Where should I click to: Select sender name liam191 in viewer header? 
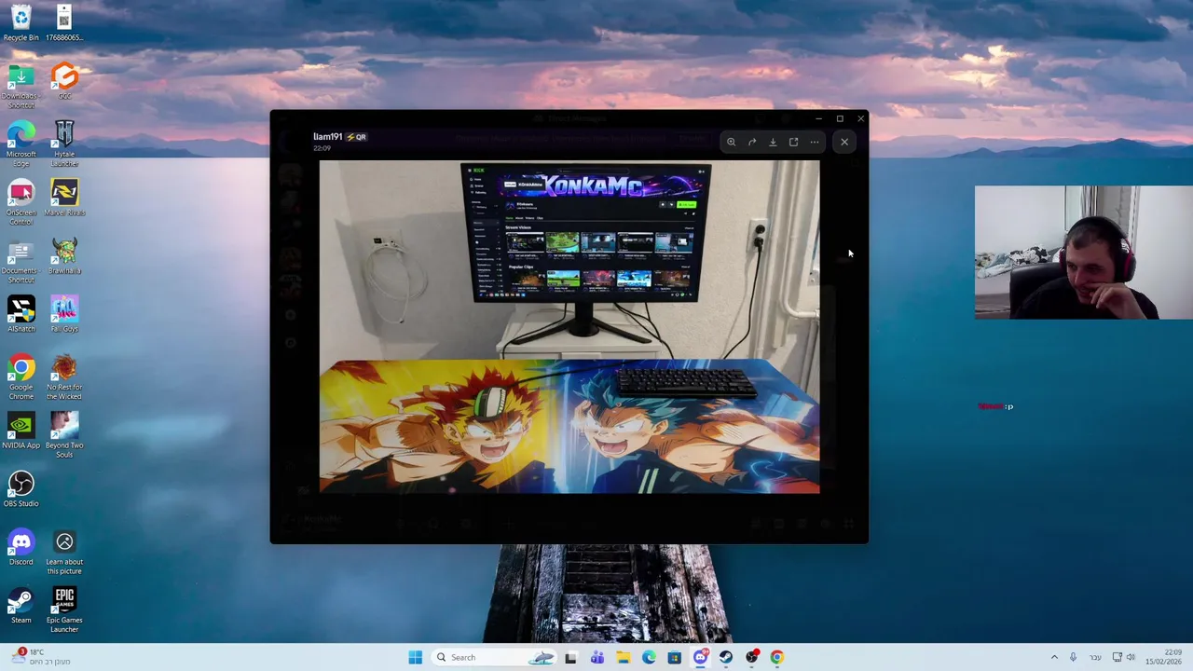coord(327,137)
